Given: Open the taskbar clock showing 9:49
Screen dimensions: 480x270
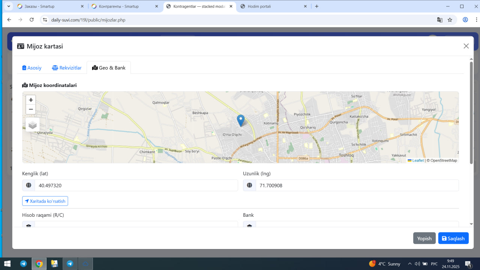Looking at the screenshot, I should (451, 264).
